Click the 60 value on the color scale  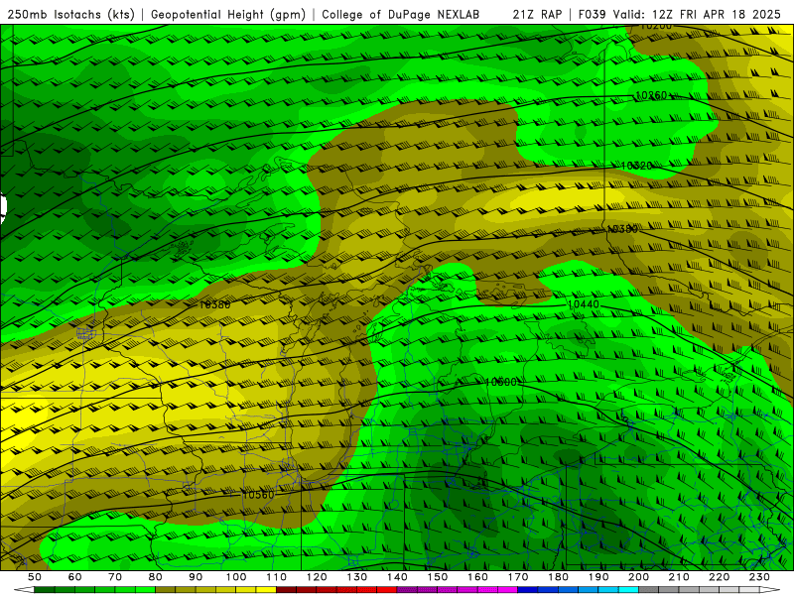74,577
